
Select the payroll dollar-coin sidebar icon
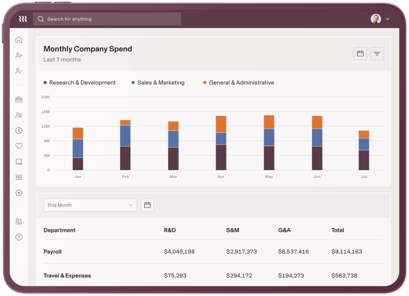pos(18,130)
